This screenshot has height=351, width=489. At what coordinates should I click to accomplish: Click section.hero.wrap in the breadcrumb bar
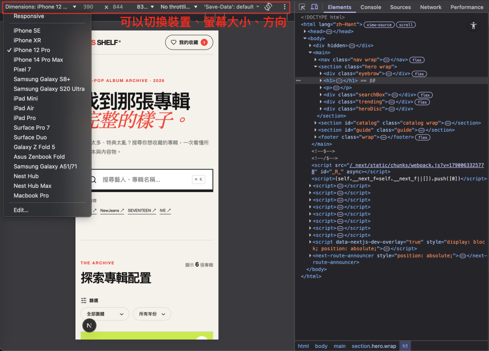373,346
